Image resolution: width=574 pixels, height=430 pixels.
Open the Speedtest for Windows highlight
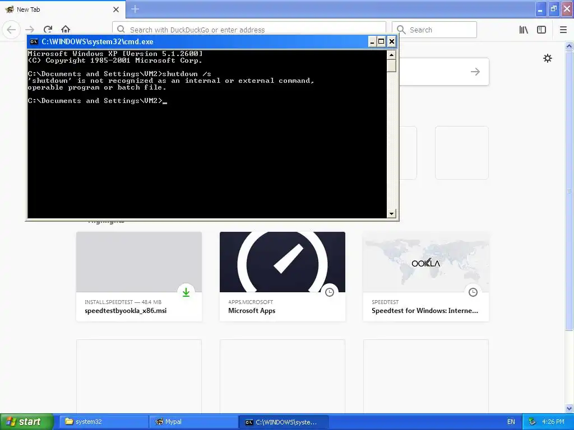coord(426,277)
